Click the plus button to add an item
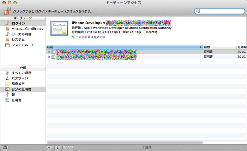 (x=49, y=147)
